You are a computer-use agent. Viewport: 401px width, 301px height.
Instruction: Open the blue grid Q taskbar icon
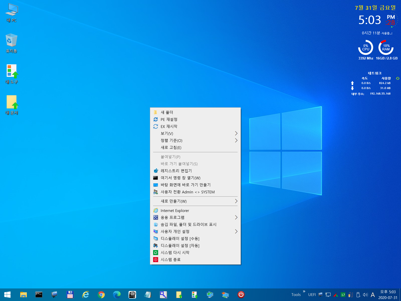(163, 295)
